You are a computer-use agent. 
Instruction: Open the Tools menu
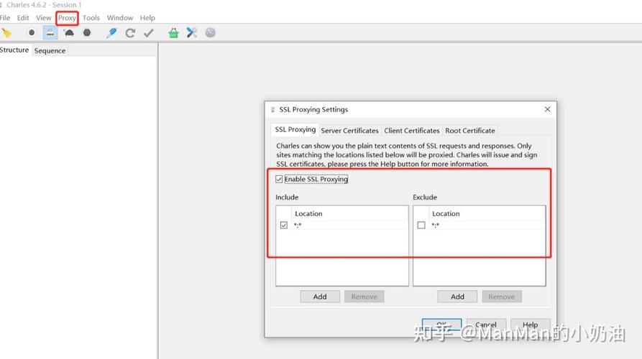[91, 17]
